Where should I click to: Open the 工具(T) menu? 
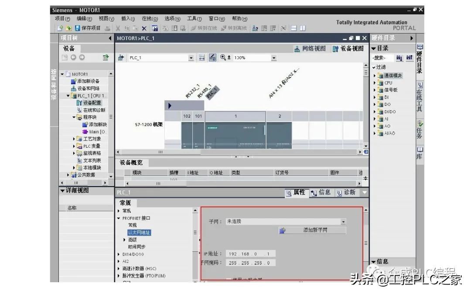195,19
